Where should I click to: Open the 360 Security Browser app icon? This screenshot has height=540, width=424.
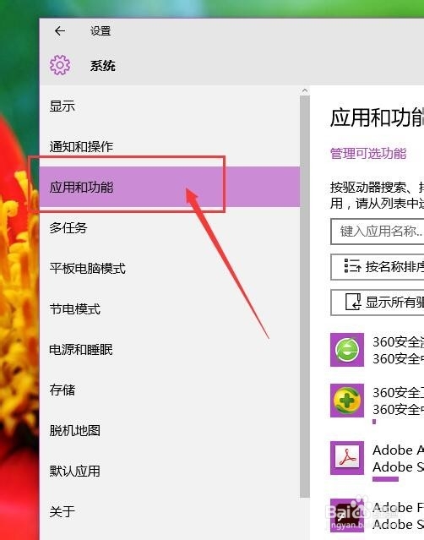tap(347, 350)
